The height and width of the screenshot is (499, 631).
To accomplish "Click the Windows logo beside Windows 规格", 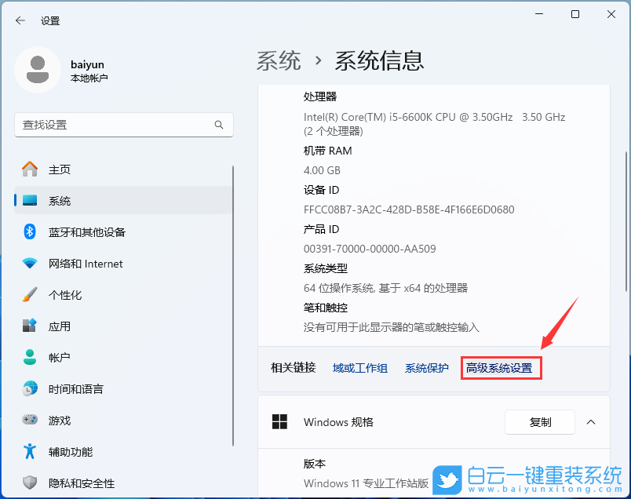I will [x=280, y=422].
